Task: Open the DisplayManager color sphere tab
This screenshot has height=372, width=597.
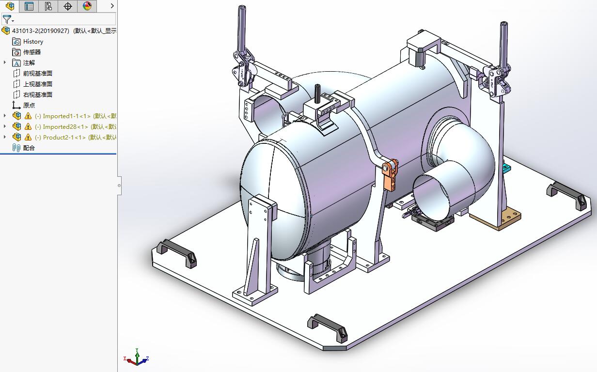Action: click(x=87, y=6)
